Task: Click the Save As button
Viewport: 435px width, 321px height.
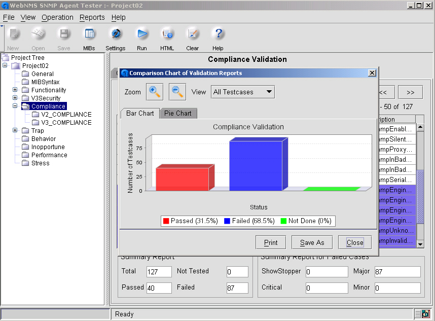Action: (x=312, y=242)
